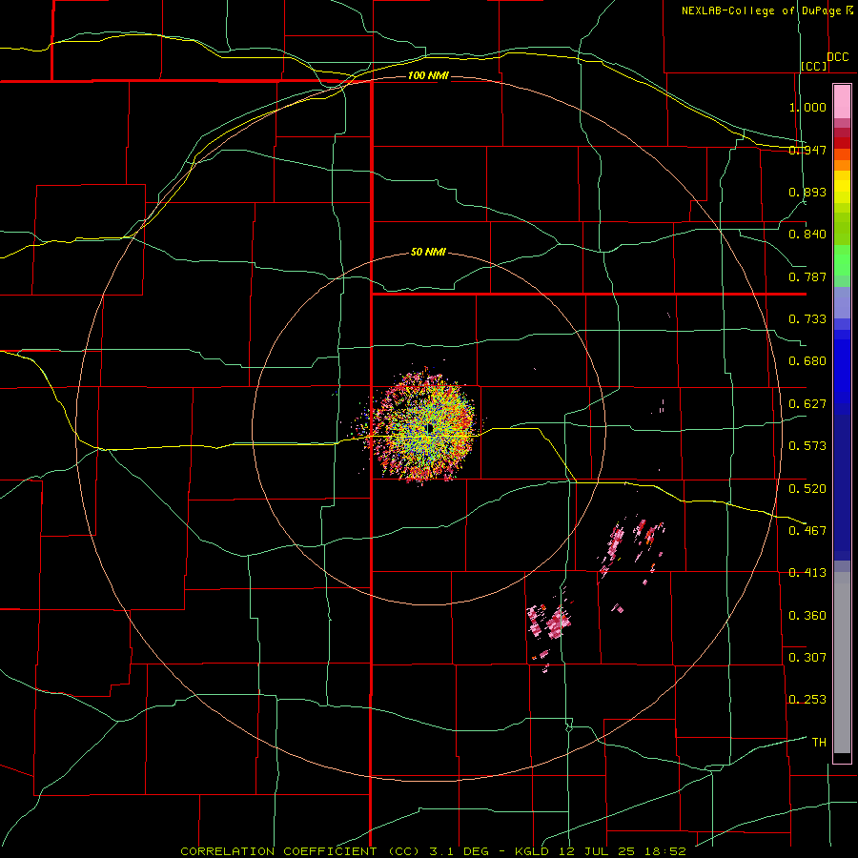Select the 0.467 value on the color scale
Viewport: 858px width, 858px height.
[x=807, y=531]
